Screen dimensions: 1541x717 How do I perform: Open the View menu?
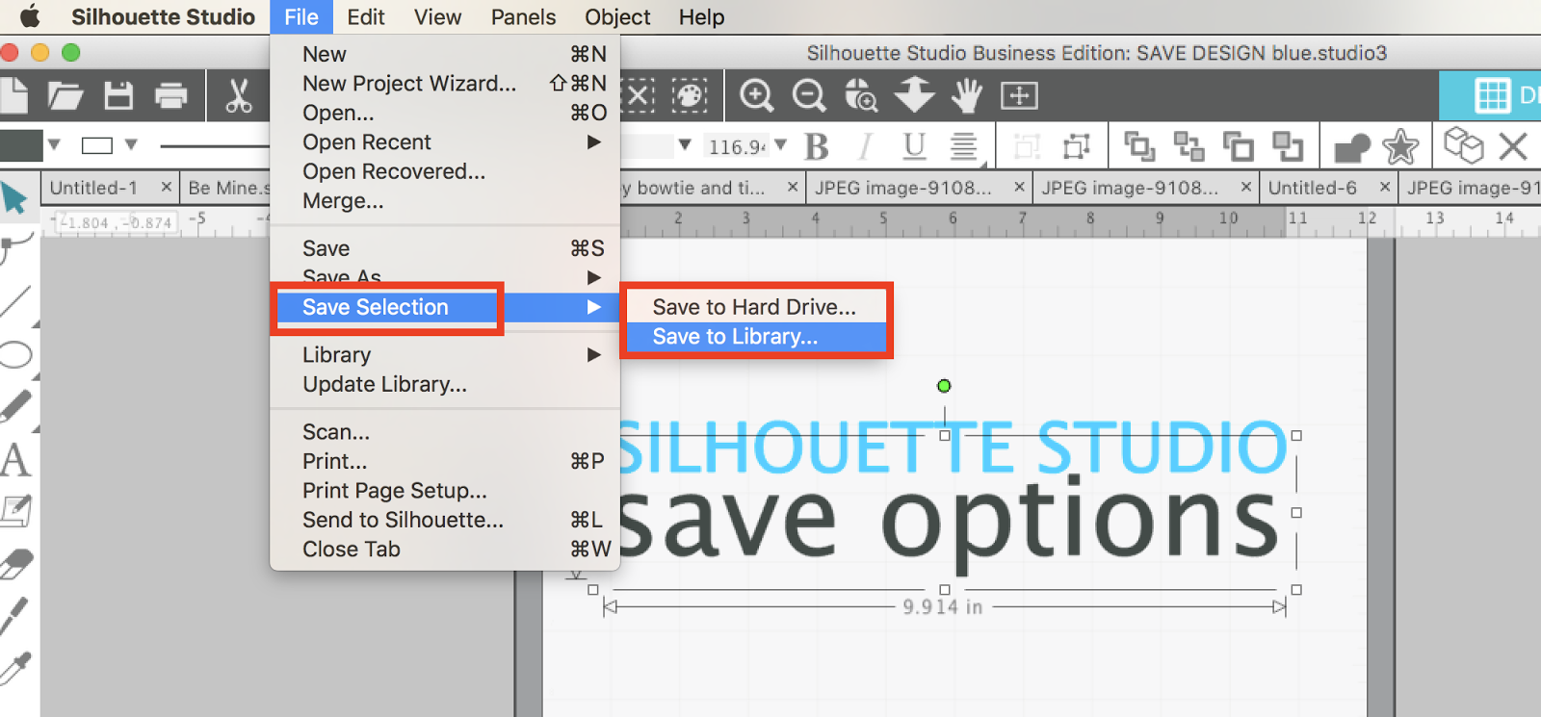(437, 17)
